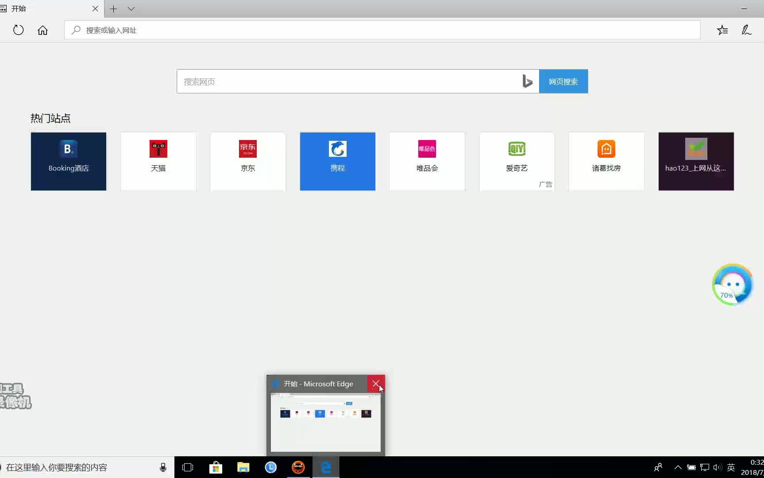Click the network tray icon
This screenshot has height=478, width=764.
[705, 467]
